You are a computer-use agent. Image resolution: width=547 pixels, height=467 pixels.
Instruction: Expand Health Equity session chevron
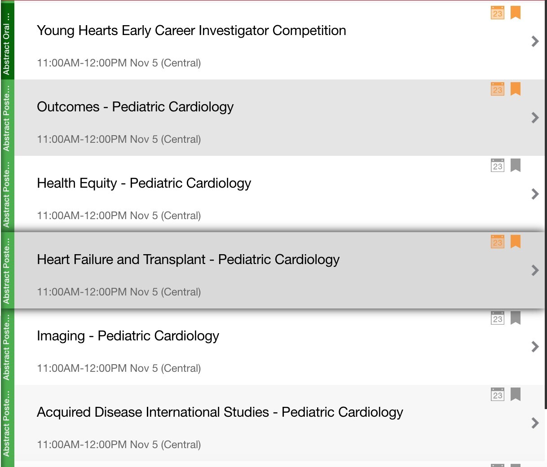pos(535,194)
